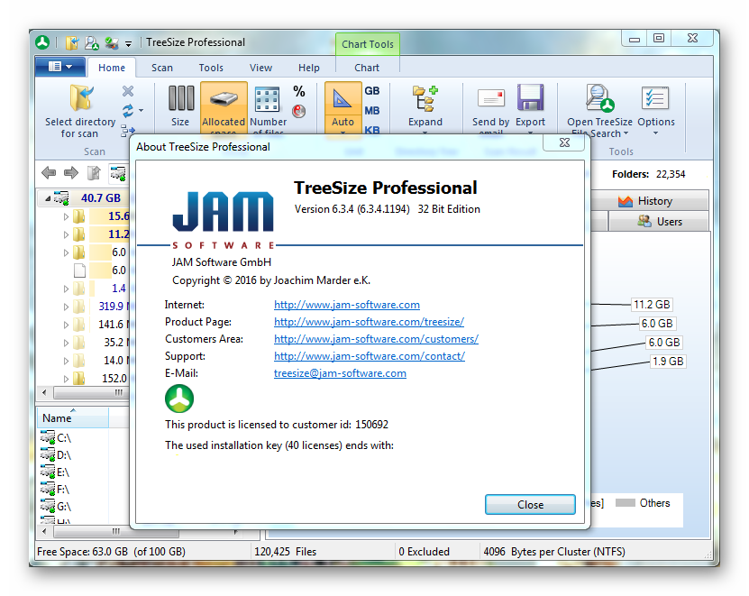Expand the 141.6 folder in tree
This screenshot has height=596, width=749.
[x=66, y=325]
